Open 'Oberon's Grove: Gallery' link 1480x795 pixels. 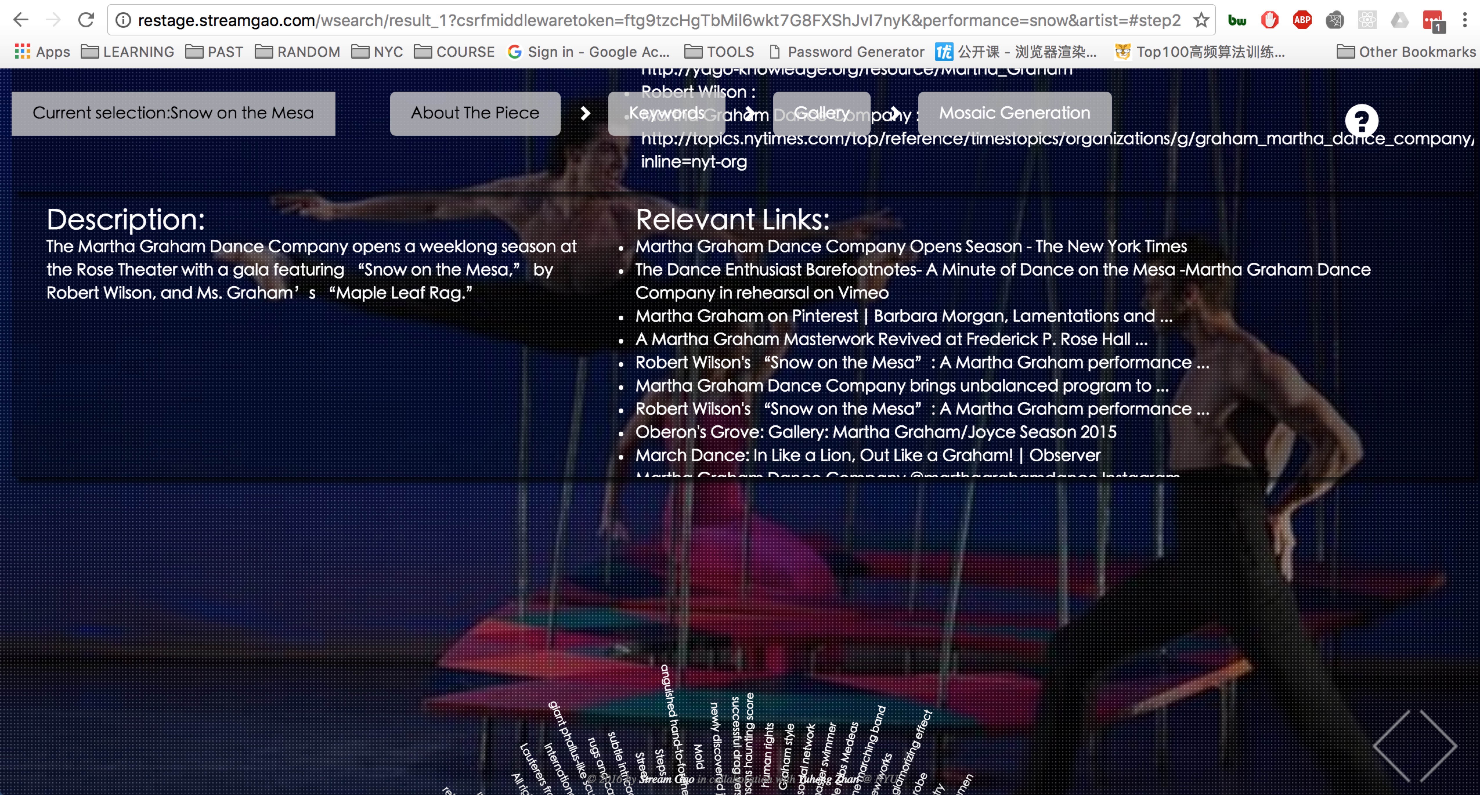pos(876,432)
